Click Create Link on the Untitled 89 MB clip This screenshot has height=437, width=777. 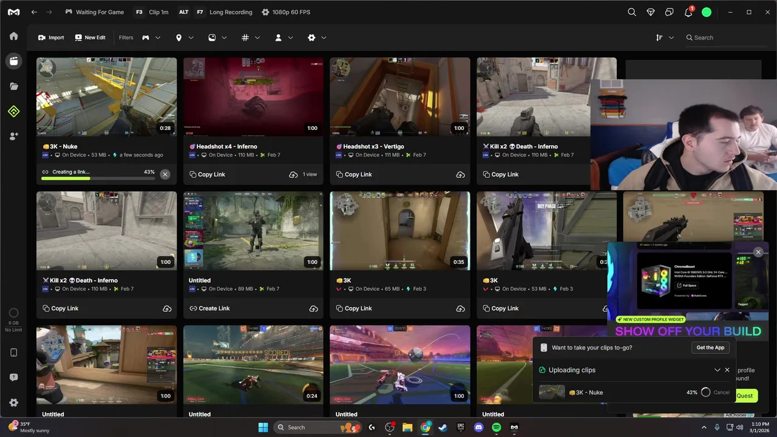click(209, 308)
